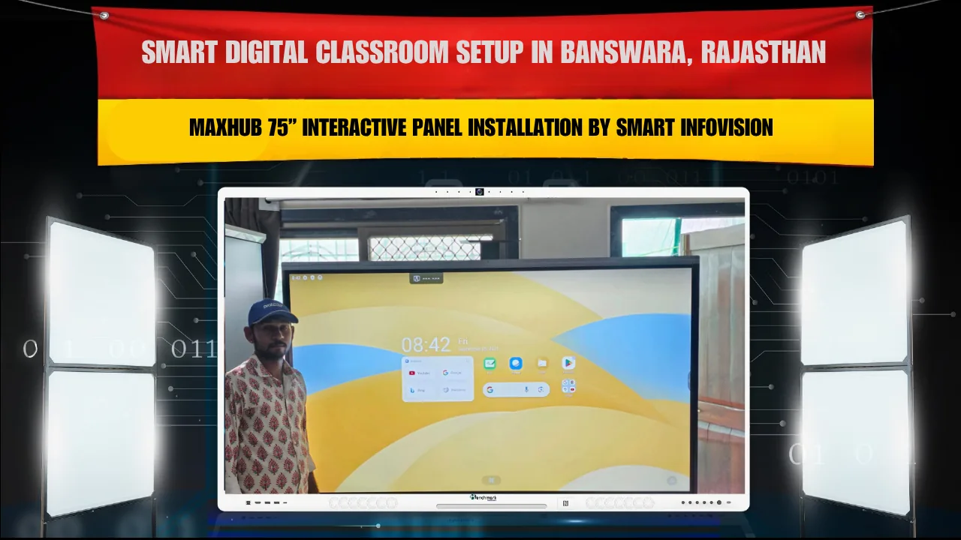Image resolution: width=961 pixels, height=540 pixels.
Task: Click the 'MAXHUB 75" Interactive Panel' subtitle text
Action: point(480,128)
